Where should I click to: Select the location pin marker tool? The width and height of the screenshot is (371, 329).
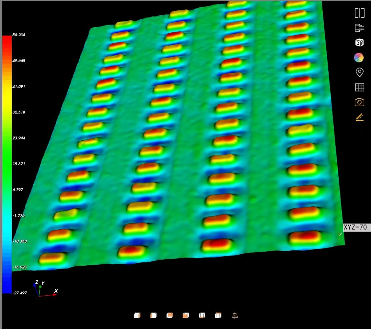click(359, 72)
